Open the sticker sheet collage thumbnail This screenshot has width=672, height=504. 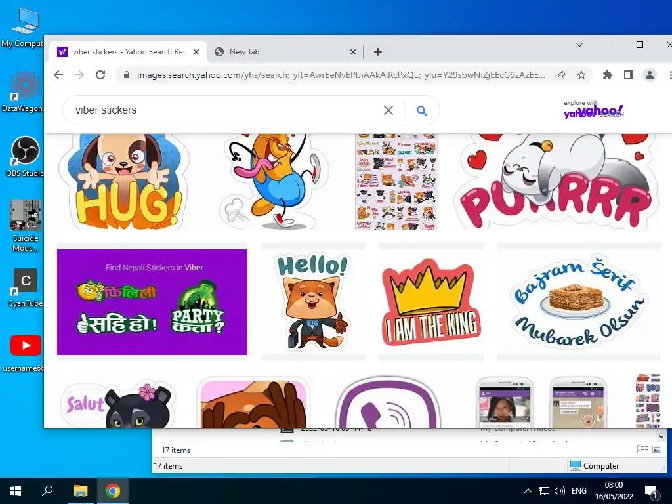[x=396, y=181]
